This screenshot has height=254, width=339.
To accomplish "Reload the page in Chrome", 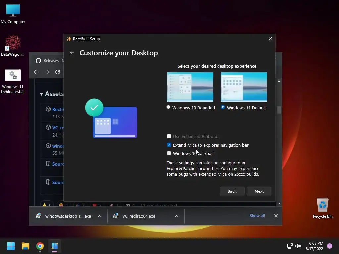I will coord(58,72).
